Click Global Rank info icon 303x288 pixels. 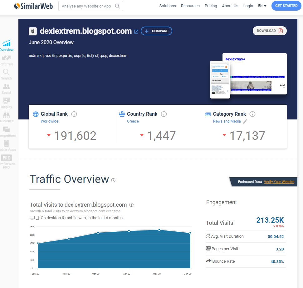74,114
